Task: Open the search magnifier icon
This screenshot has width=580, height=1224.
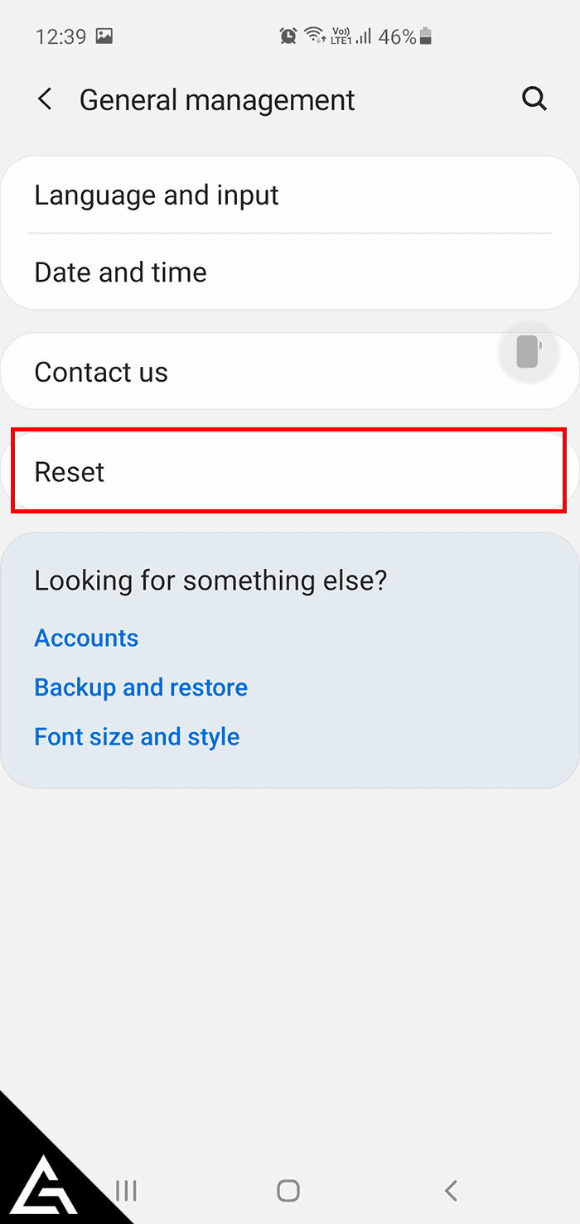Action: point(534,100)
